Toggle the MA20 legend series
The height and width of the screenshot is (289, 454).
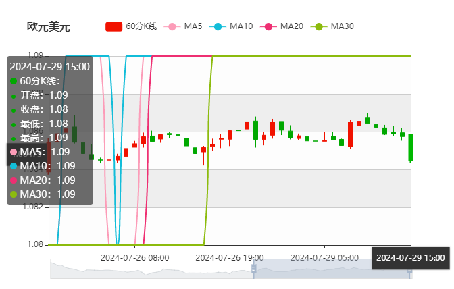point(282,26)
